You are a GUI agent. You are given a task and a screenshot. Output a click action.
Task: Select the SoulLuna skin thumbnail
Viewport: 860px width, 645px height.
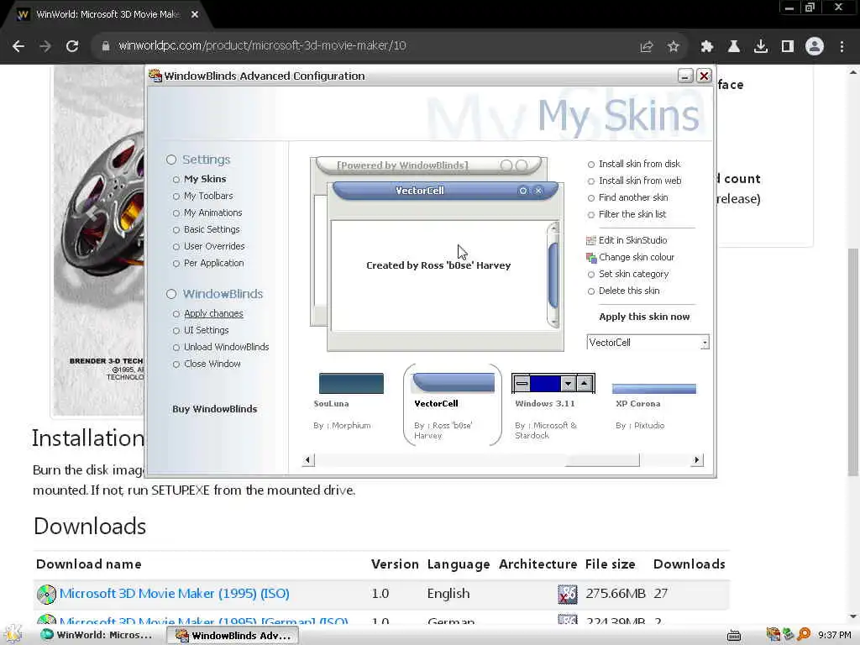click(x=351, y=383)
